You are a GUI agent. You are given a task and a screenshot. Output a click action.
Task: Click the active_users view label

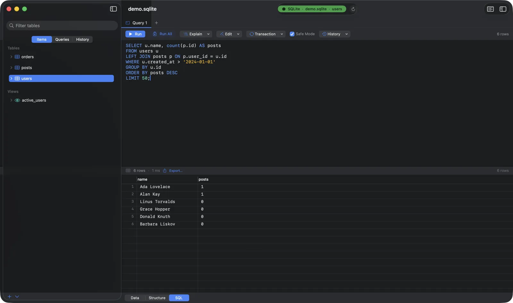[34, 100]
